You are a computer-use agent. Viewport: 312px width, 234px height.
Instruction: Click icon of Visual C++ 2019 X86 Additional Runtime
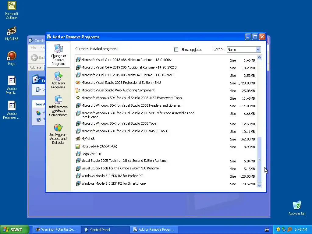coord(78,67)
